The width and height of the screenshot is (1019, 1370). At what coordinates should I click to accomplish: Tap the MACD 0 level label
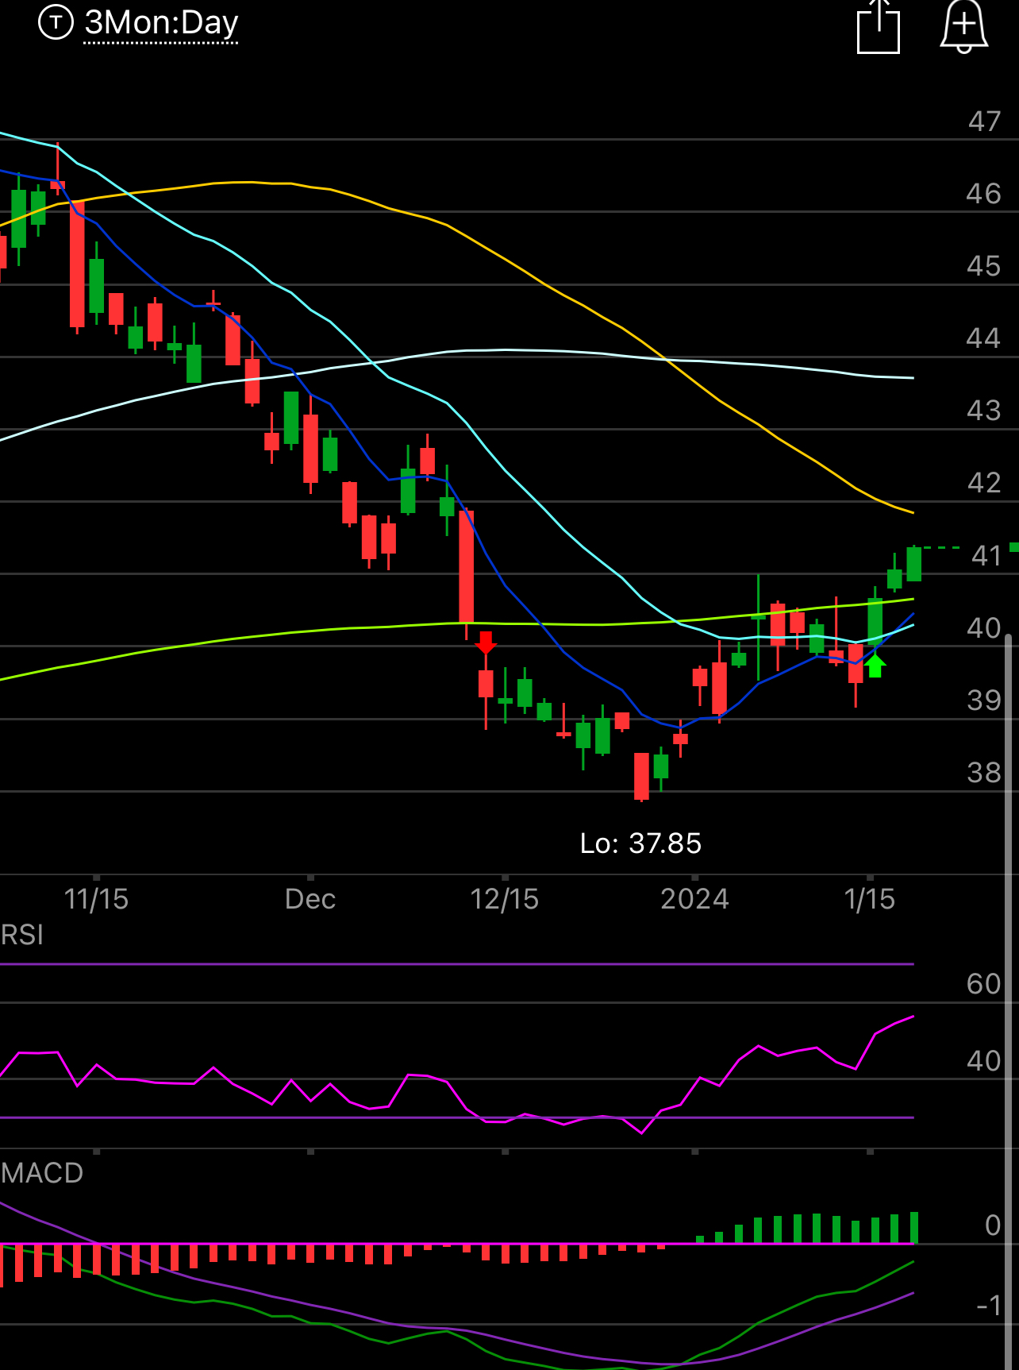[993, 1225]
